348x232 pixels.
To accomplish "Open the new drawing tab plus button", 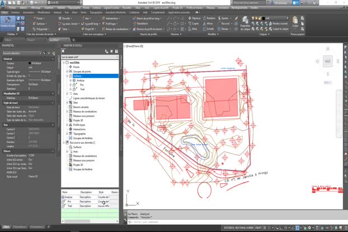I will point(74,40).
